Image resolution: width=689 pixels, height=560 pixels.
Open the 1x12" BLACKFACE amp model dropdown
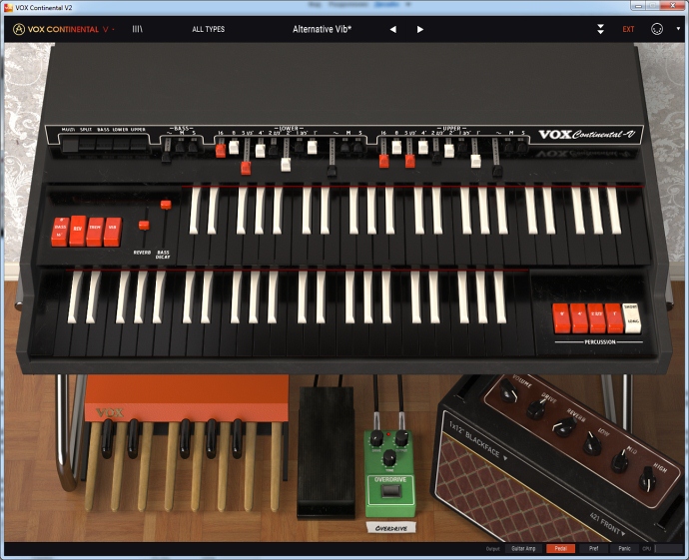[x=478, y=442]
